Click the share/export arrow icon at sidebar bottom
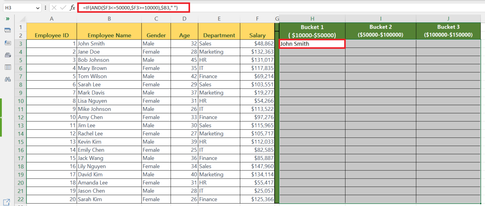This screenshot has height=206, width=485. pyautogui.click(x=7, y=202)
